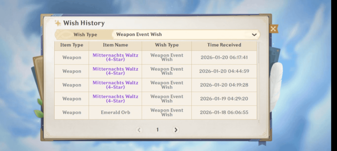Close the Wish History window

pyautogui.click(x=273, y=29)
